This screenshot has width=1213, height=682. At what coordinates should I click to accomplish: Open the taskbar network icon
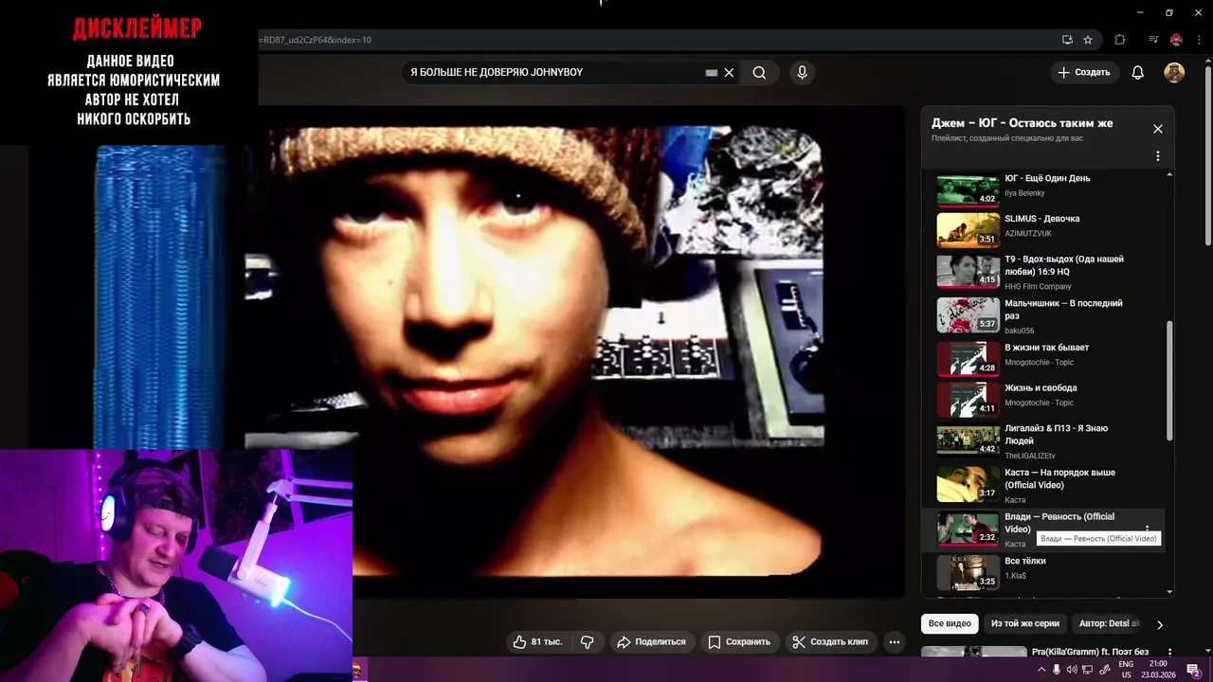point(1088,670)
